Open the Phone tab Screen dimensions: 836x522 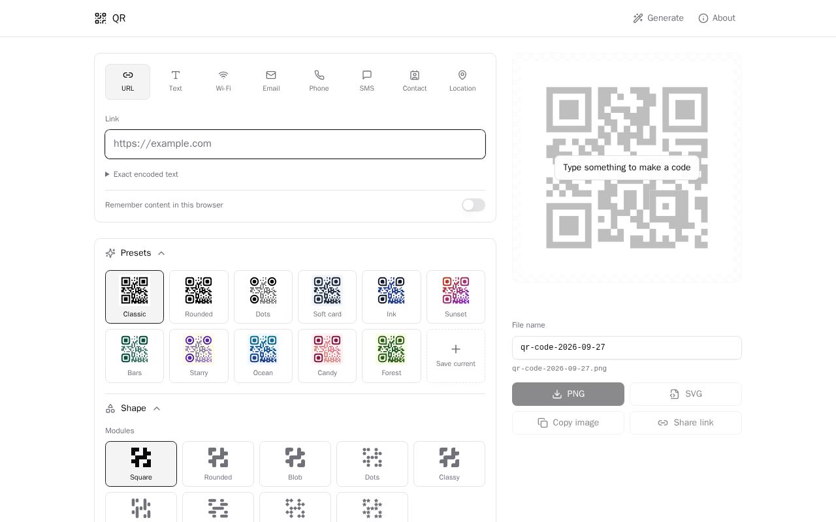319,82
